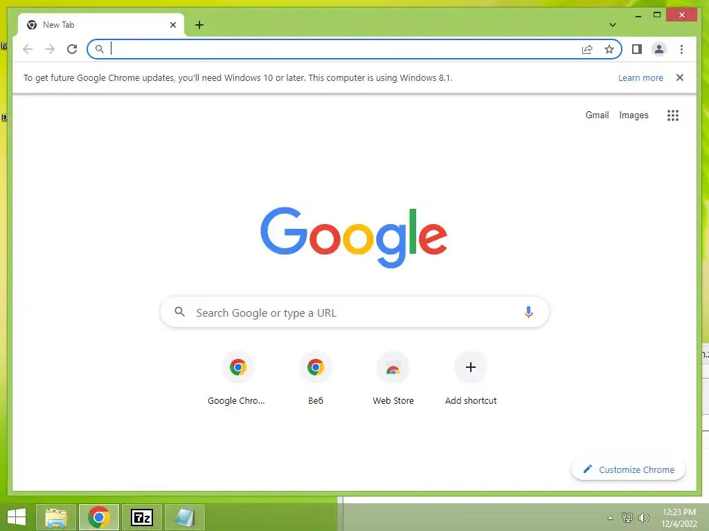This screenshot has height=531, width=709.
Task: Add a new shortcut
Action: pos(471,379)
